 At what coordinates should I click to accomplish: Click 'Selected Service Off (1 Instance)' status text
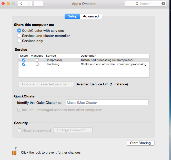(102, 84)
